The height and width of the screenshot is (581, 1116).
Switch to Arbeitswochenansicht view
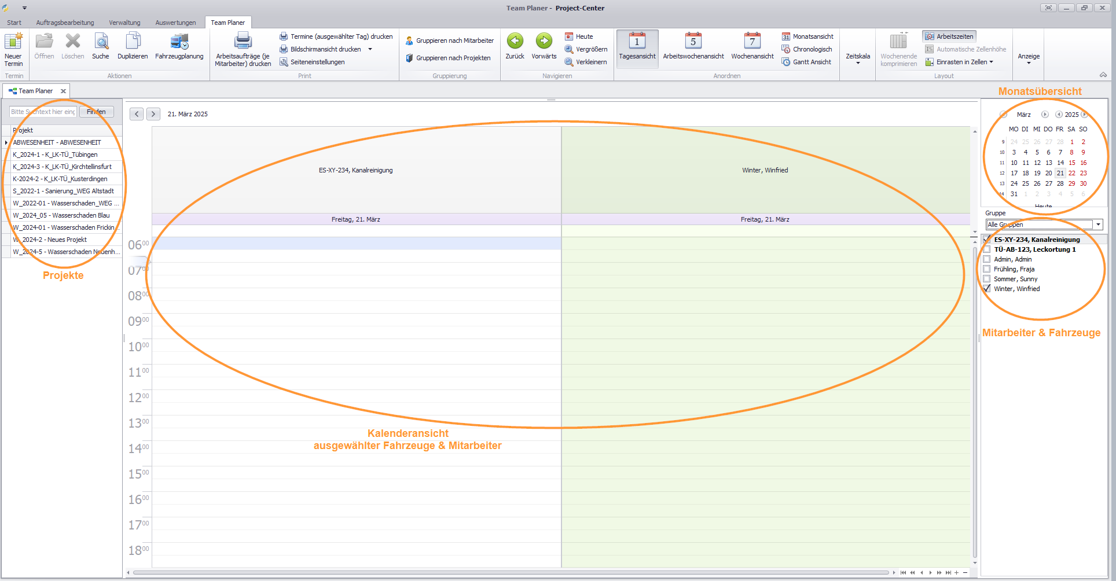(693, 42)
